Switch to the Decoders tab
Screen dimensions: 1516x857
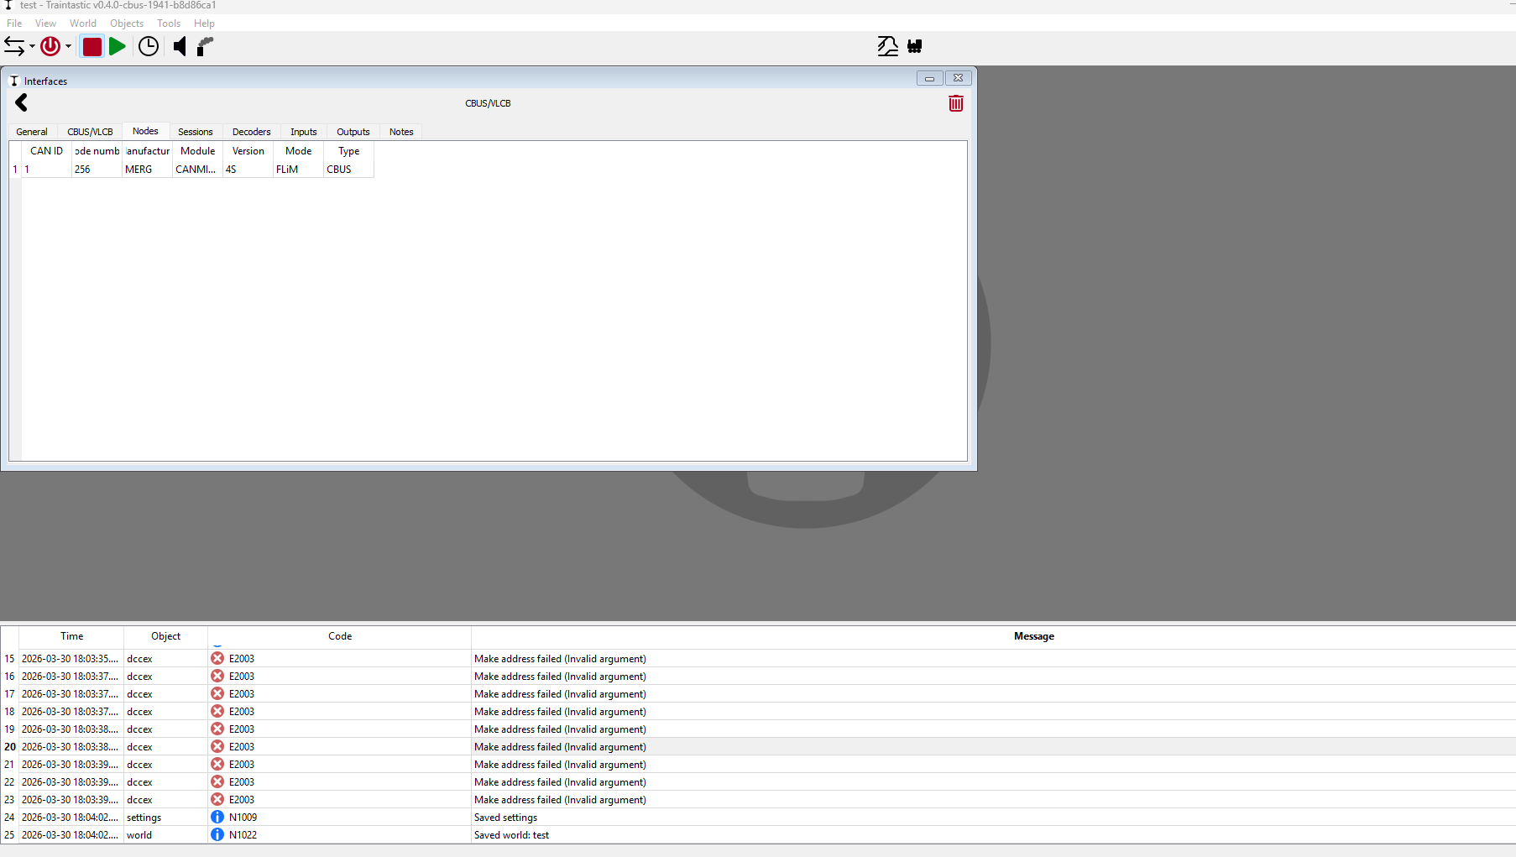[x=251, y=132]
